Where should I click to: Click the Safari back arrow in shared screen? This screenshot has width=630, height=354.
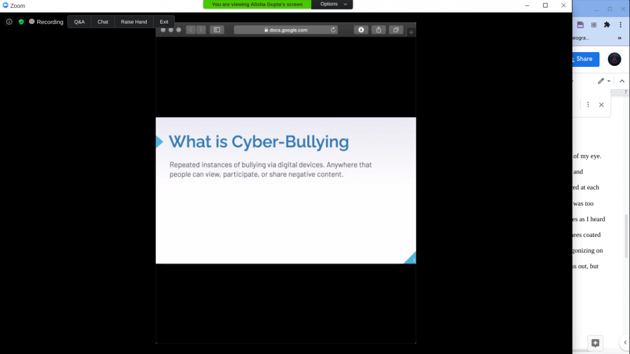pyautogui.click(x=191, y=30)
